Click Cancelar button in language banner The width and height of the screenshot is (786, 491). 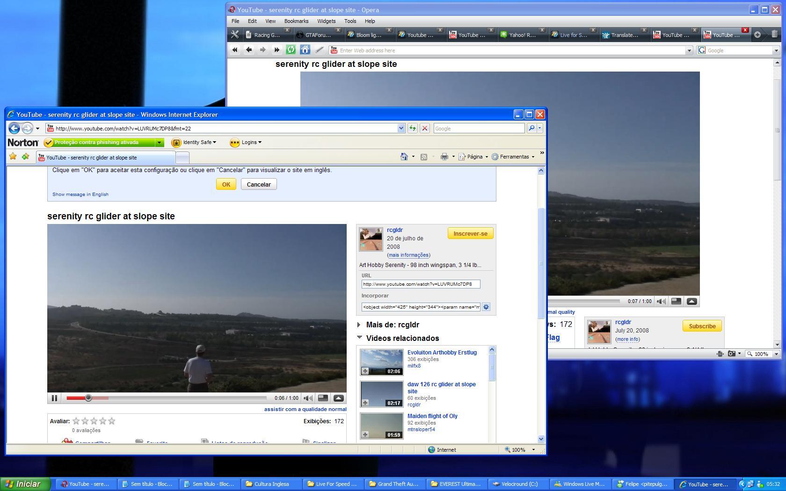coord(259,184)
